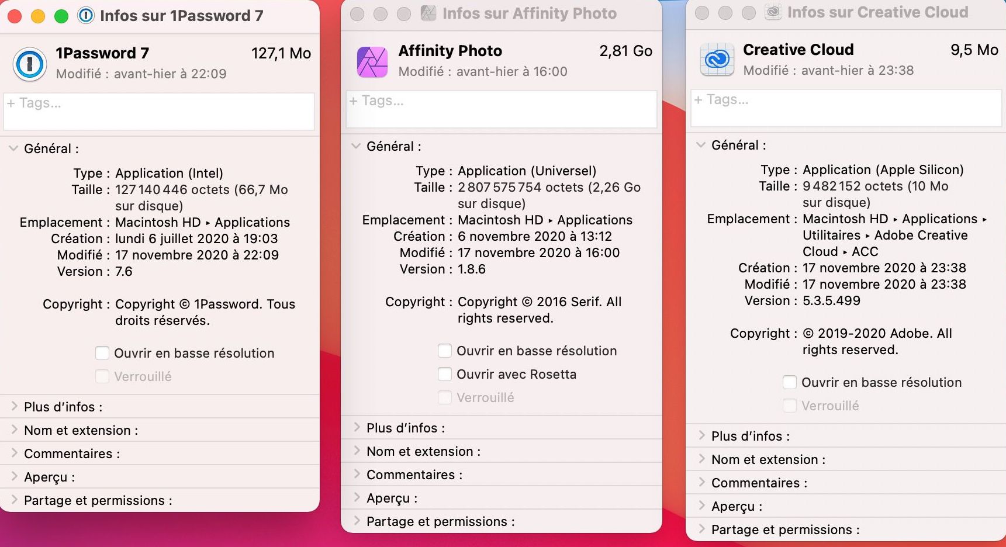The height and width of the screenshot is (547, 1006).
Task: Expand Nom et extension in 1Password window
Action: (x=15, y=430)
